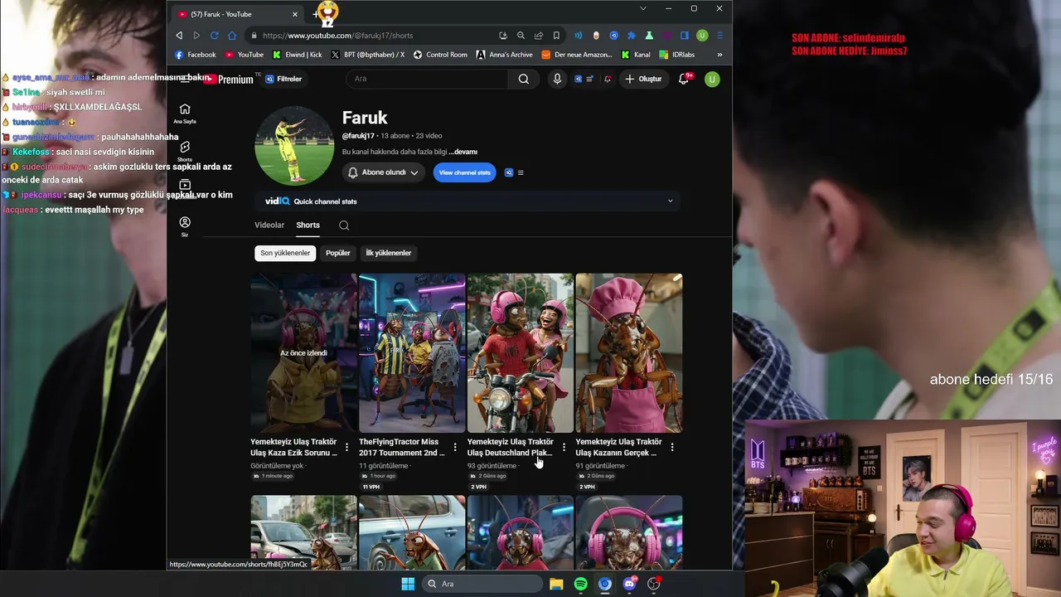The image size is (1061, 597).
Task: Select the İlk yüklenenler filter chip
Action: [389, 253]
